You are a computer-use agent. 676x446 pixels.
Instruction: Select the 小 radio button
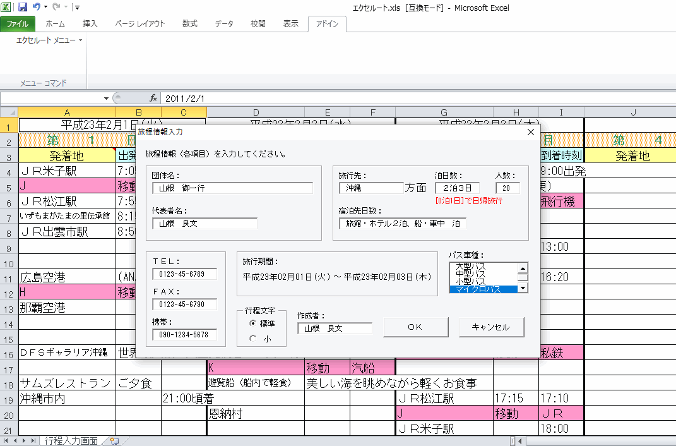point(252,339)
